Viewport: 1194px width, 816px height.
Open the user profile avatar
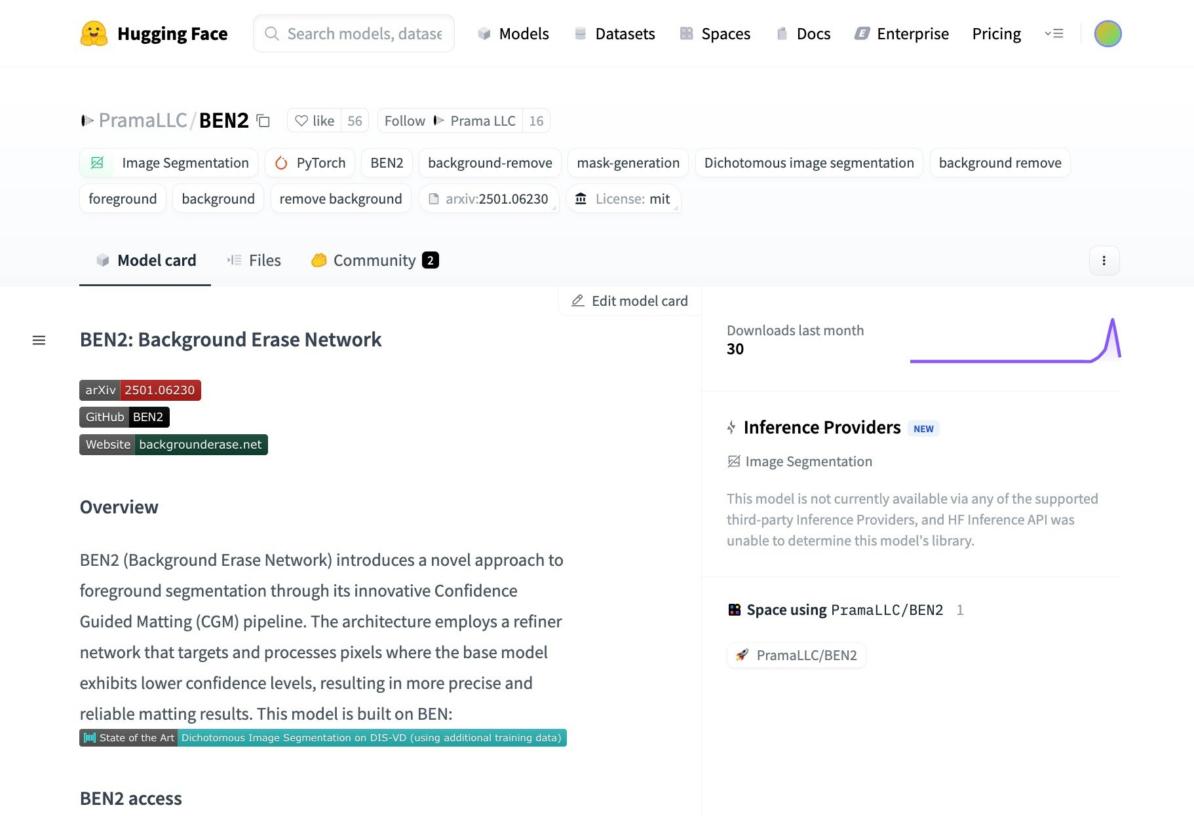[1107, 33]
